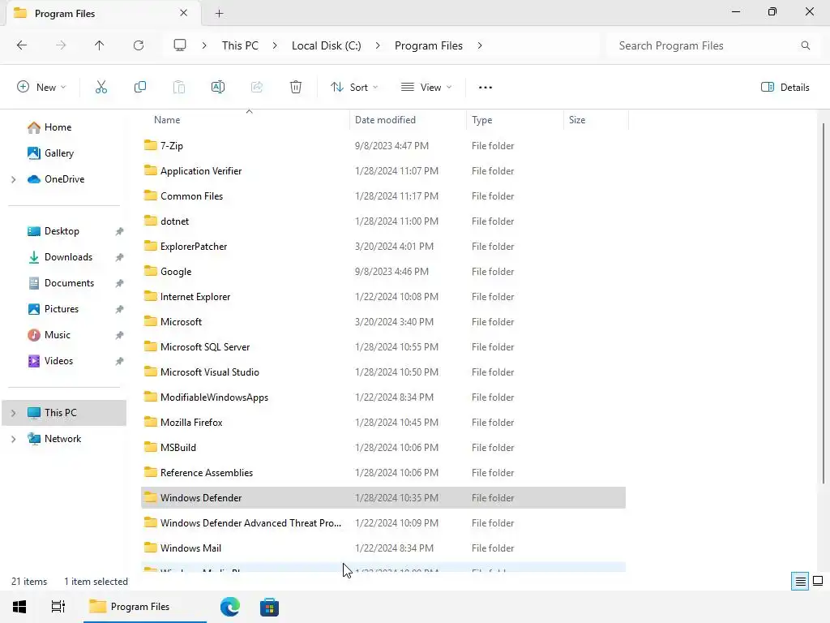Select the Mozilla Firefox folder
This screenshot has width=830, height=623.
click(383, 422)
